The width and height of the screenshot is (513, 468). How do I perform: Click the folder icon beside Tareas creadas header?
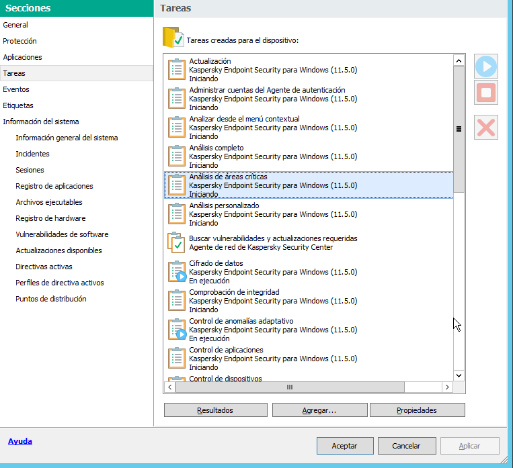click(x=173, y=37)
